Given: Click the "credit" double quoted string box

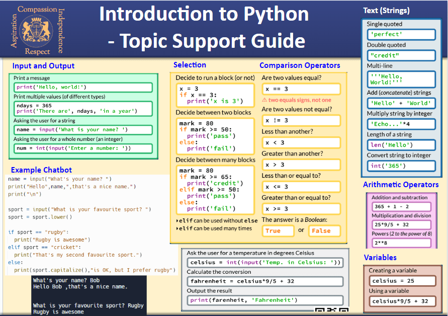Looking at the screenshot, I should 401,55.
